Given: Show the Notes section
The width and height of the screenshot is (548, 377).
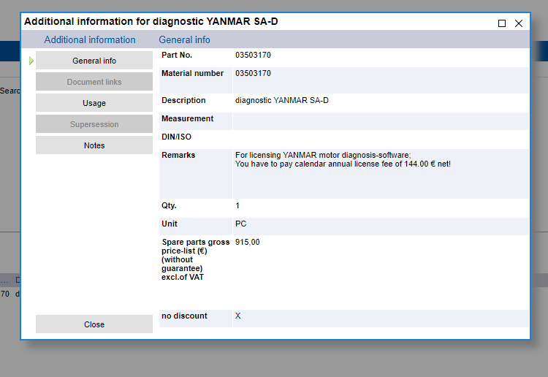Looking at the screenshot, I should point(94,145).
